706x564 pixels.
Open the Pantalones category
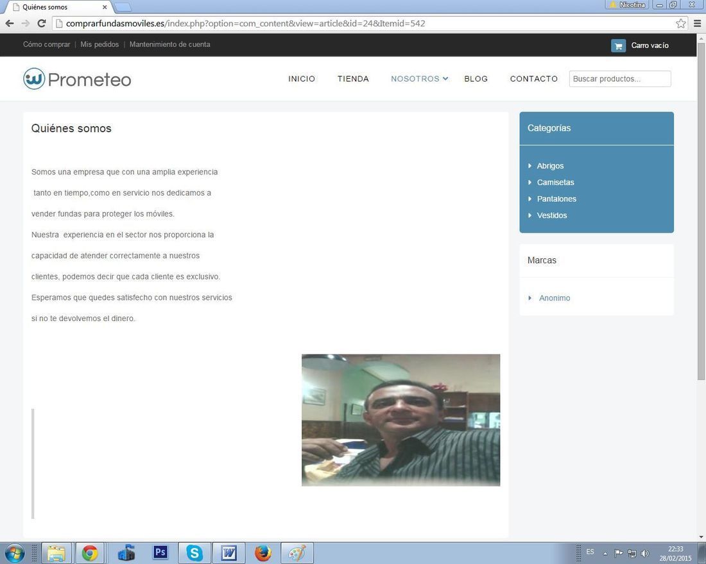tap(556, 199)
